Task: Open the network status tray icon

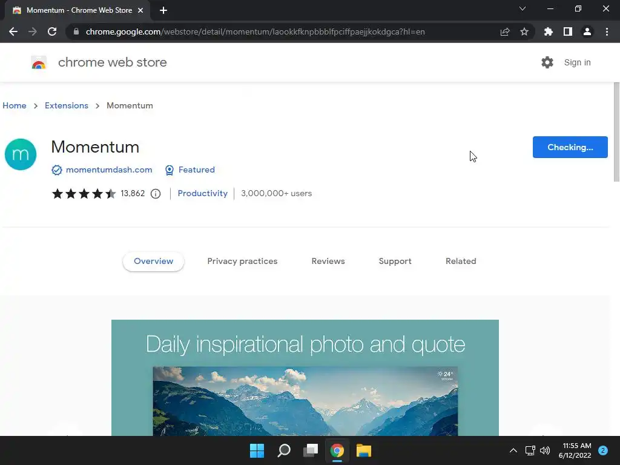Action: (x=530, y=450)
